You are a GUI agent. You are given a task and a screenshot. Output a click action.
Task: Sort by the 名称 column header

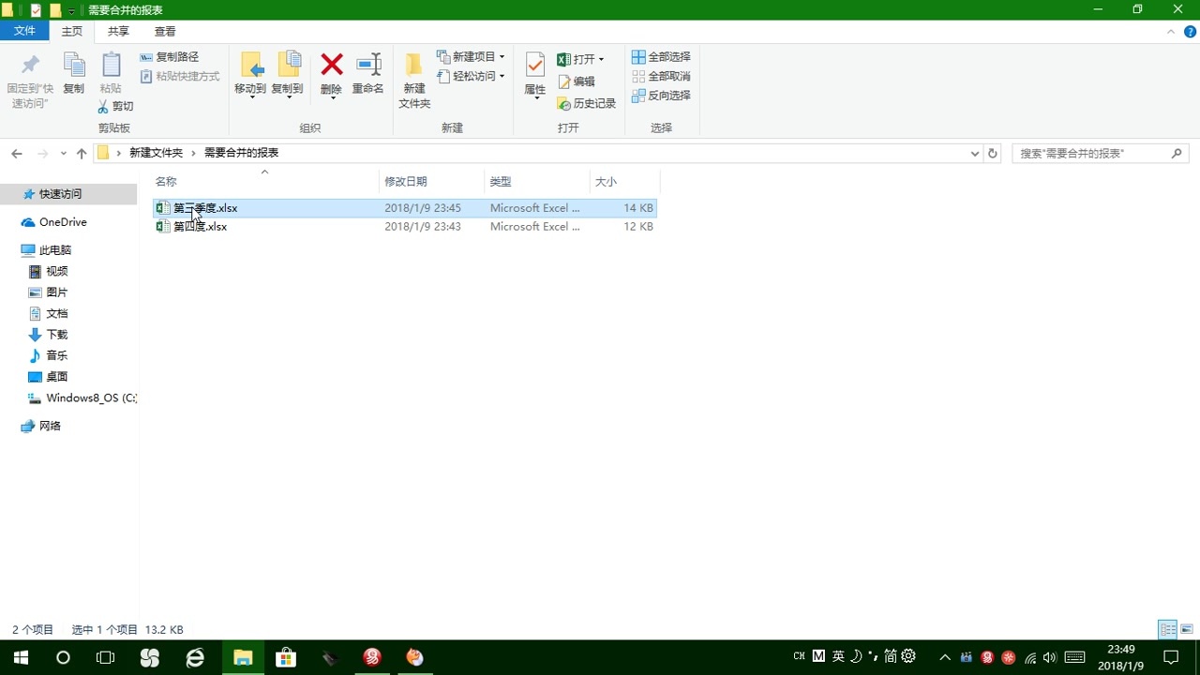point(166,181)
